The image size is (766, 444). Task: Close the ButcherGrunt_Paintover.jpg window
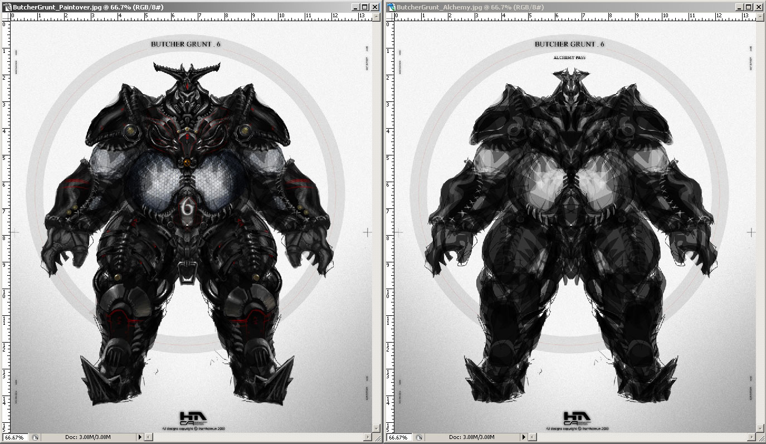(374, 7)
